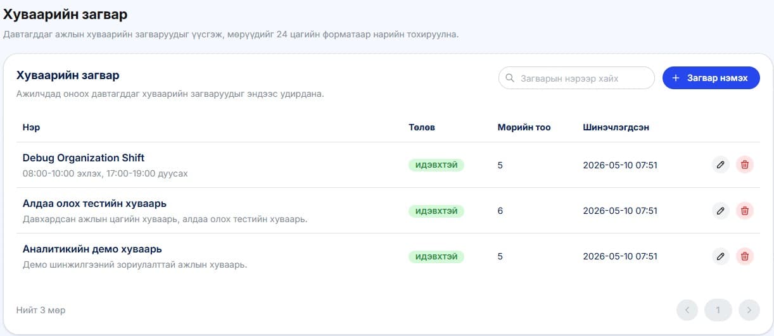Image resolution: width=774 pixels, height=336 pixels.
Task: Click идэвхтэй badge of Алдаа олох тестийн хуваарь
Action: coord(436,211)
